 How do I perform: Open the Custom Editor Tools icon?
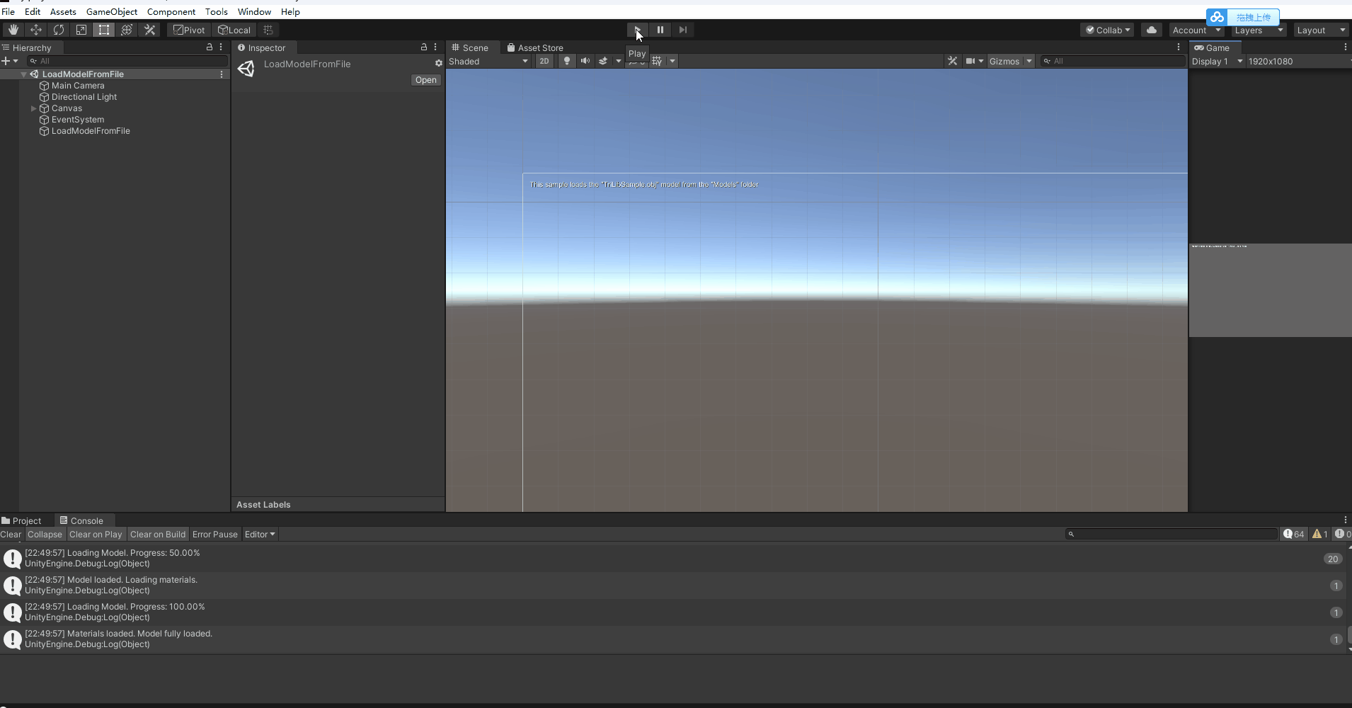tap(149, 30)
